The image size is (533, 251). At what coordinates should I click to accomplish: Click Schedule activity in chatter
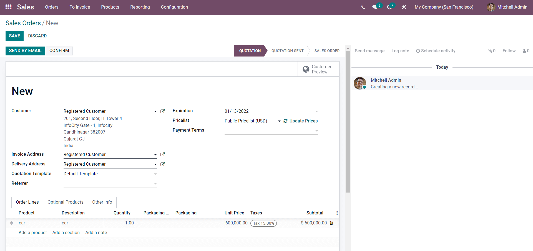click(436, 51)
